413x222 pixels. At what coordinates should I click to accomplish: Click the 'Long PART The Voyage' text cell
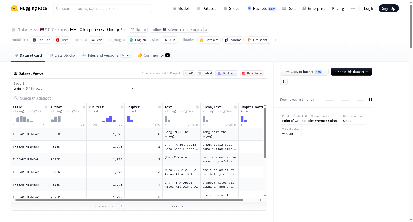coord(181,134)
